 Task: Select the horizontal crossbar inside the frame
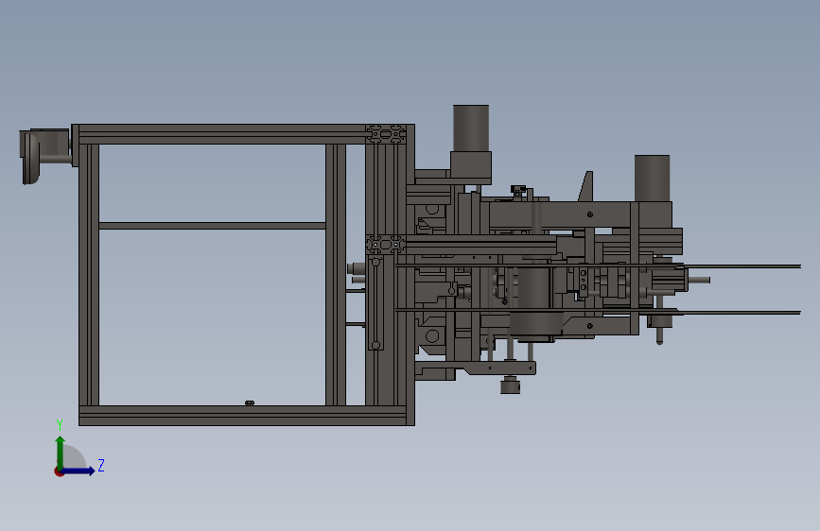coord(212,226)
